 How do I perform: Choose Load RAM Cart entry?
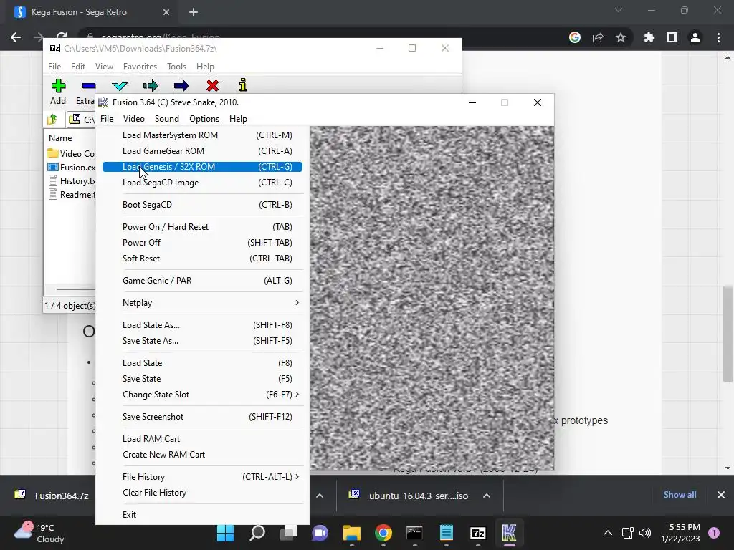click(x=202, y=439)
